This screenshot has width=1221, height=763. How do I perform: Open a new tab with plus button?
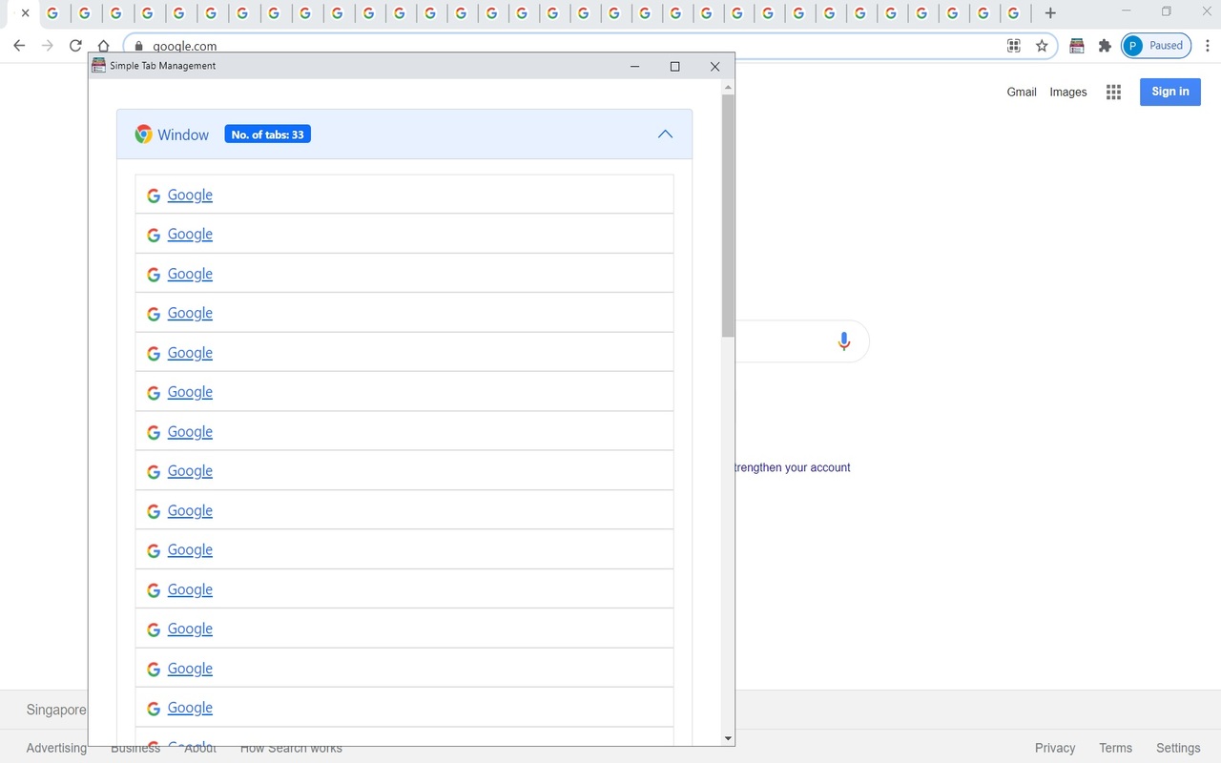click(x=1050, y=13)
